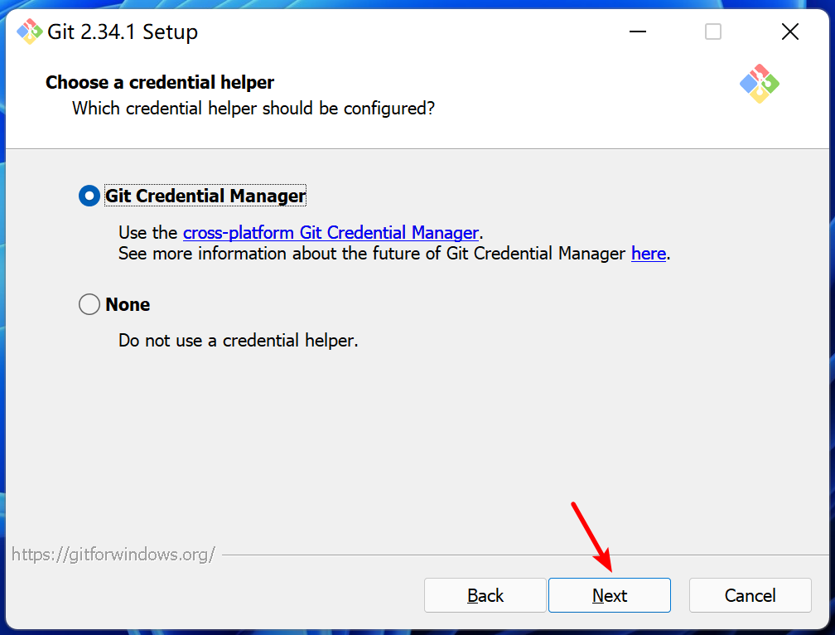Click the disabled maximize button

pos(713,32)
